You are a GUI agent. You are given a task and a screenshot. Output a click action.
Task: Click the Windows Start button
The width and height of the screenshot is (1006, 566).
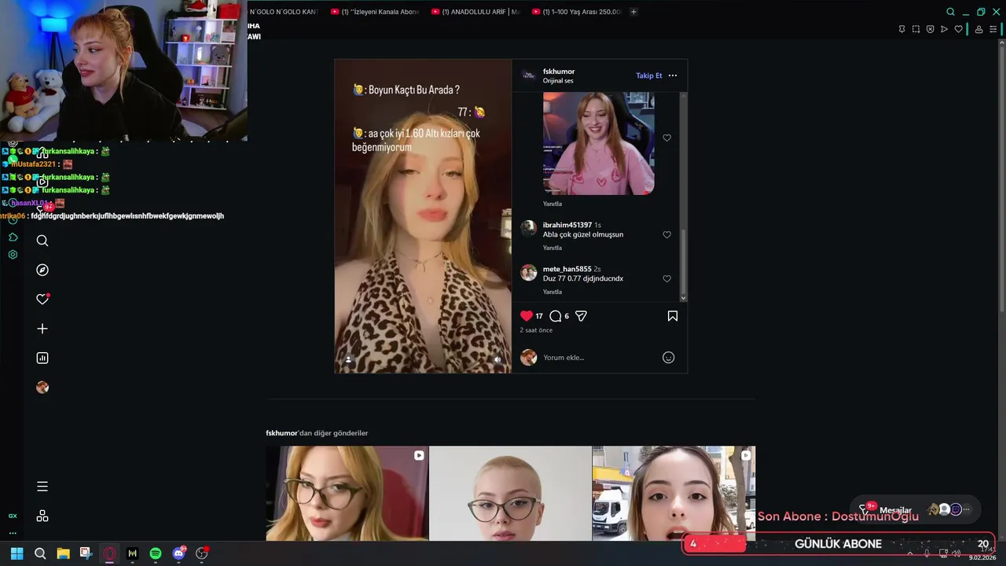tap(17, 553)
